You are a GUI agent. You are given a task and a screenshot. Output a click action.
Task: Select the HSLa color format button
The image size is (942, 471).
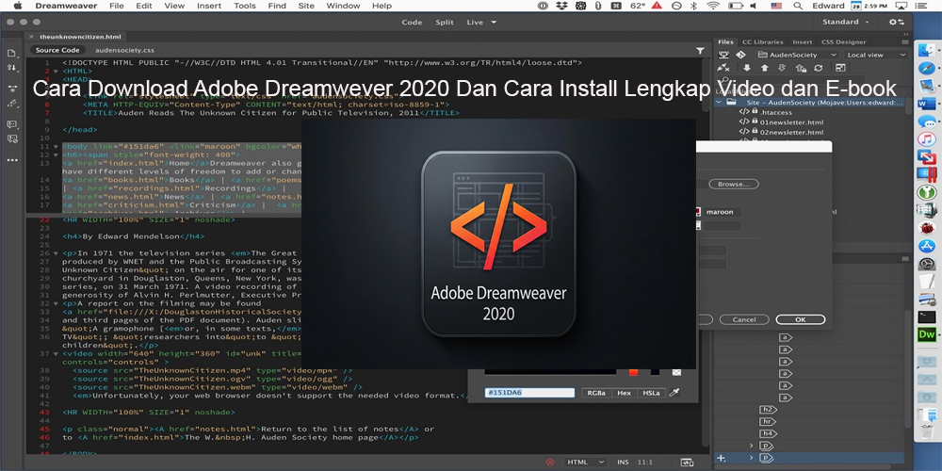651,392
